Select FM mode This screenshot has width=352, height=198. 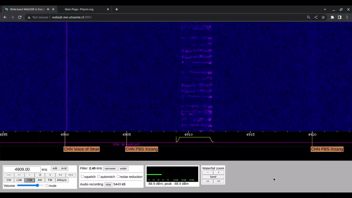point(50,180)
